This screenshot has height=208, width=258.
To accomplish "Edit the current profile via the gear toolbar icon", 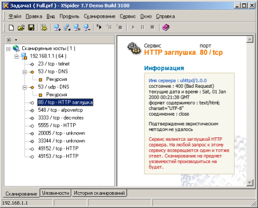I will pos(44,27).
